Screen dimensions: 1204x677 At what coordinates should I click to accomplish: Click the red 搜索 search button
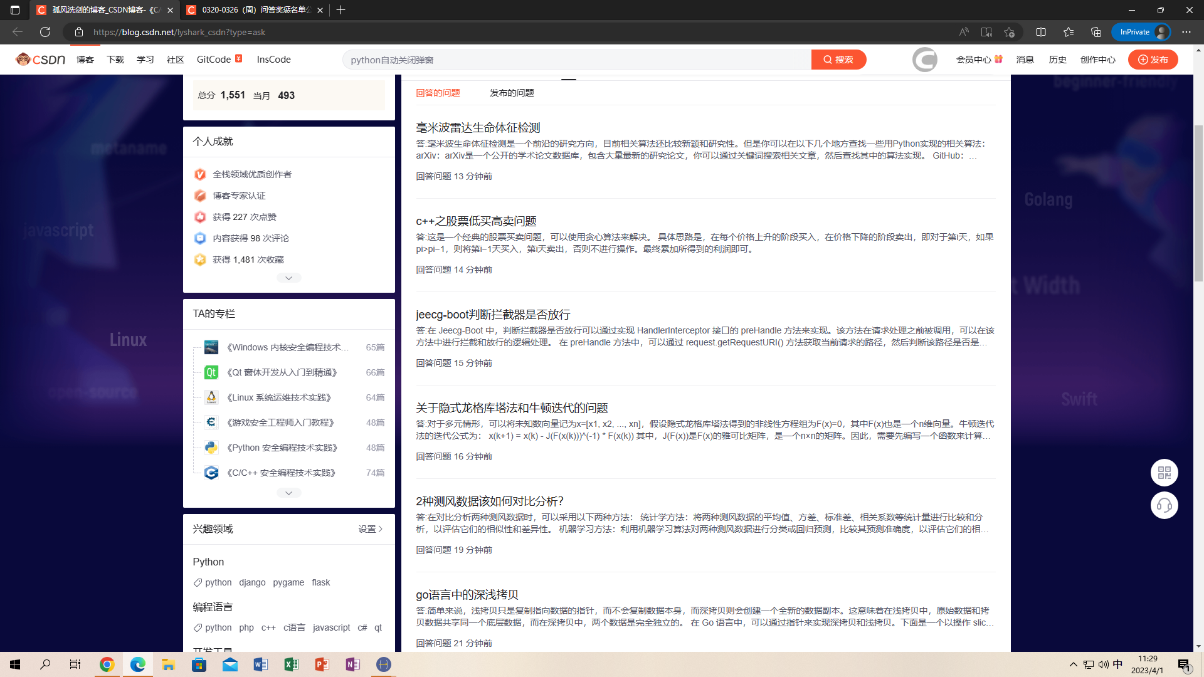838,60
